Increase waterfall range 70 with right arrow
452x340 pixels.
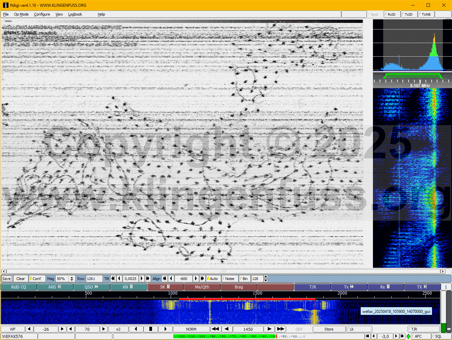click(x=103, y=329)
